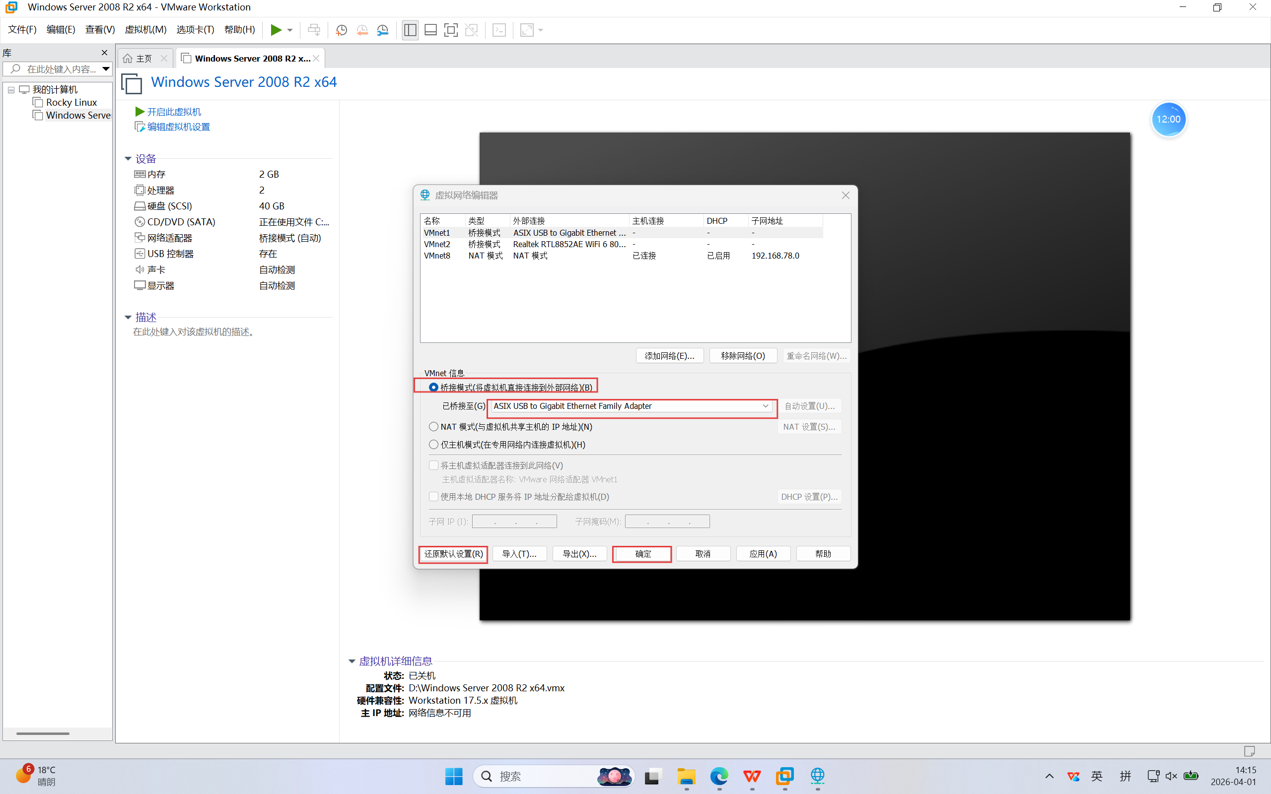The width and height of the screenshot is (1271, 794).
Task: Click the 编辑虚拟机设置 link
Action: pos(178,127)
